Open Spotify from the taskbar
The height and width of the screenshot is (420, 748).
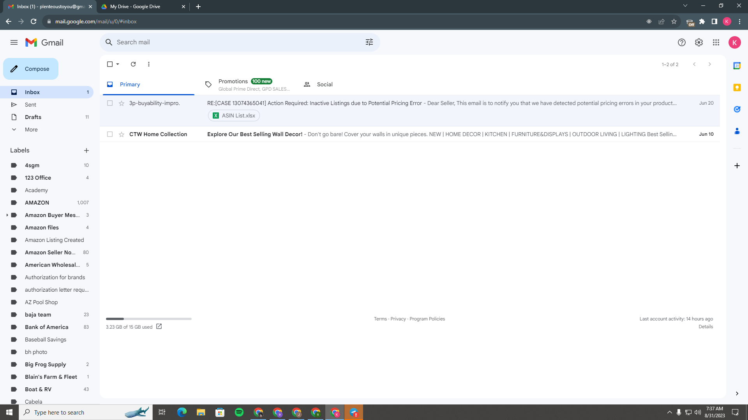[x=239, y=412]
